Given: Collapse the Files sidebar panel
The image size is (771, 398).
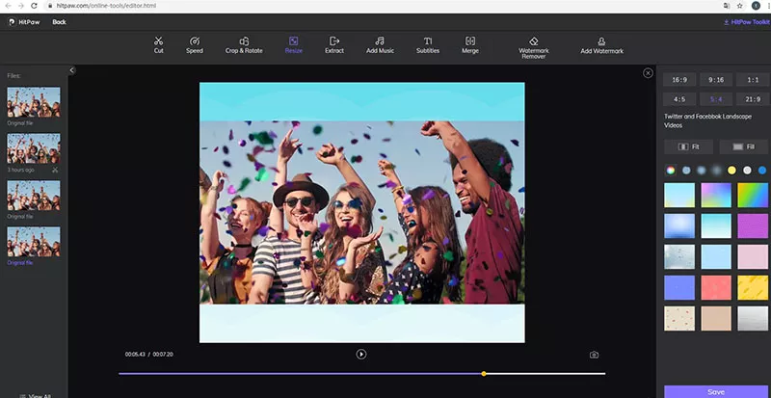Looking at the screenshot, I should point(71,70).
